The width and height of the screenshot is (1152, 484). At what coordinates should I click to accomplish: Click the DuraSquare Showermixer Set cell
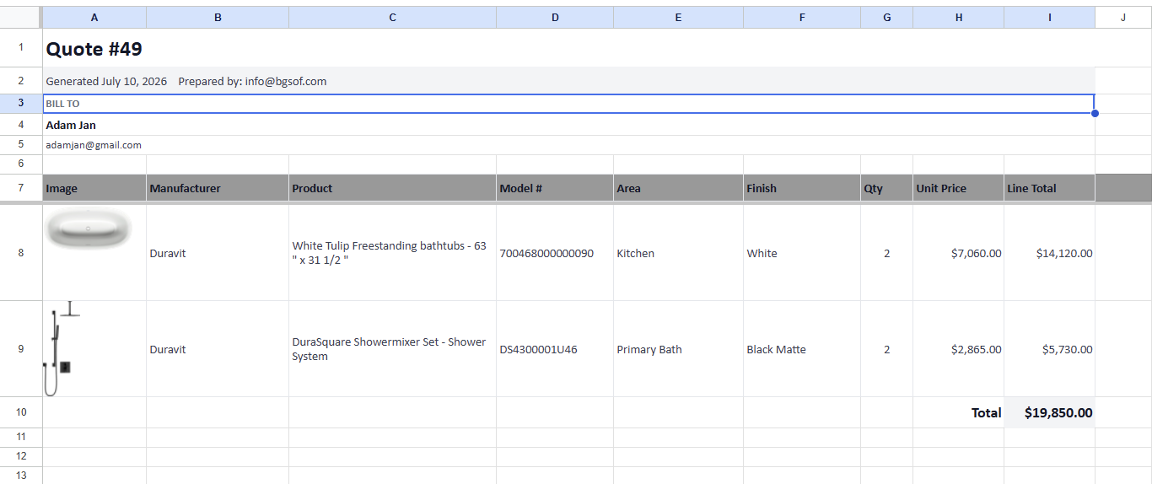pos(392,349)
